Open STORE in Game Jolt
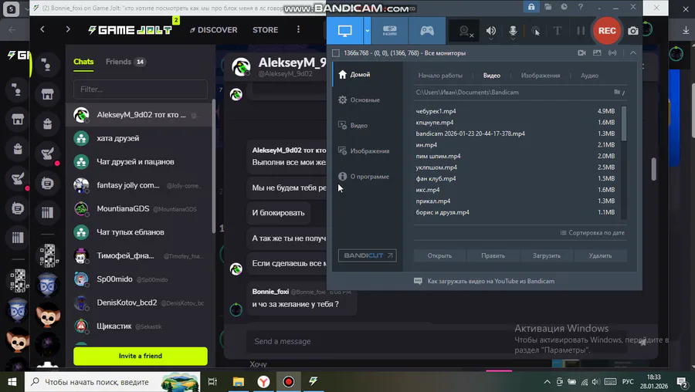This screenshot has width=695, height=392. coord(265,29)
